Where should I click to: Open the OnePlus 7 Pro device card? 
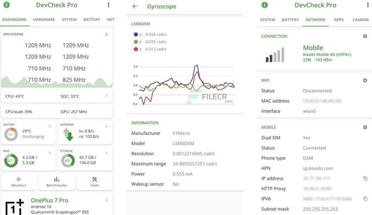point(57,205)
